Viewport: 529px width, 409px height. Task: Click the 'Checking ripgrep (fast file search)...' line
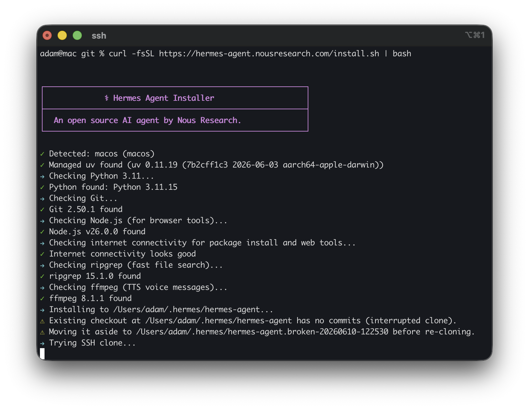[x=136, y=265]
